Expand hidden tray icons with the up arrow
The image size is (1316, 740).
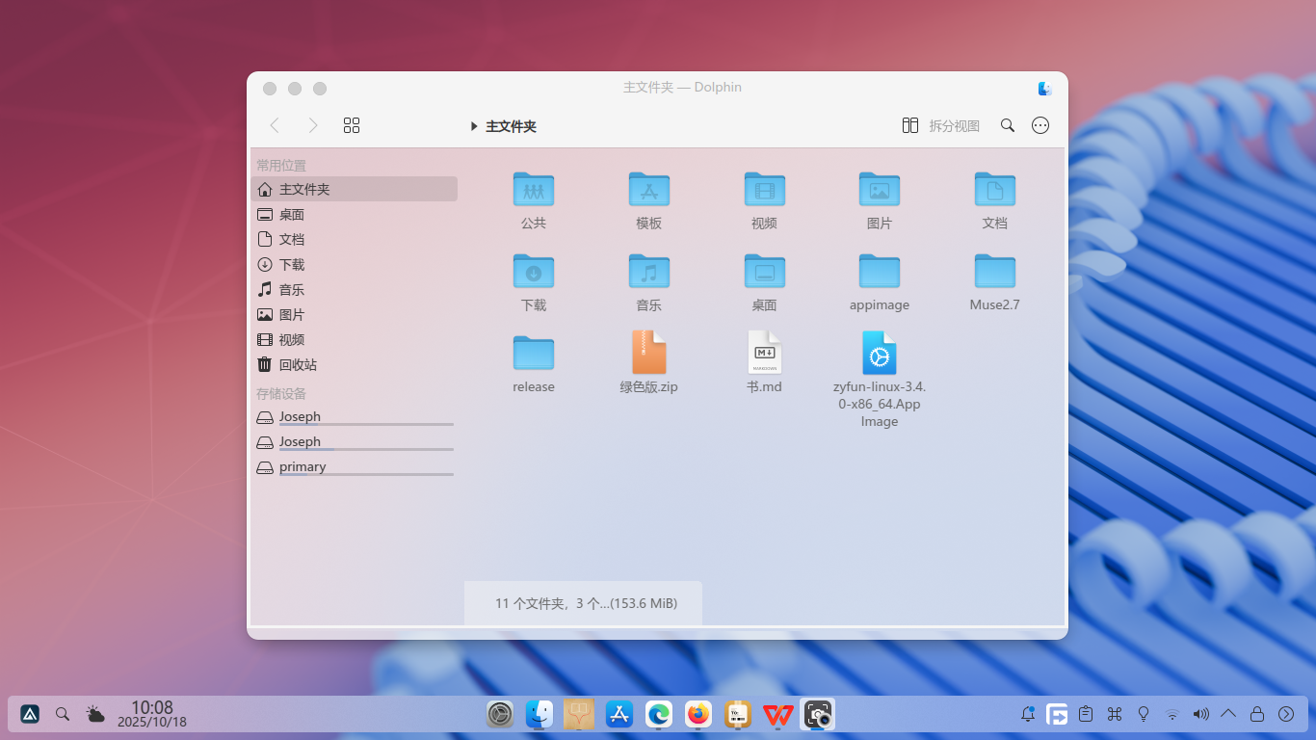pyautogui.click(x=1228, y=714)
